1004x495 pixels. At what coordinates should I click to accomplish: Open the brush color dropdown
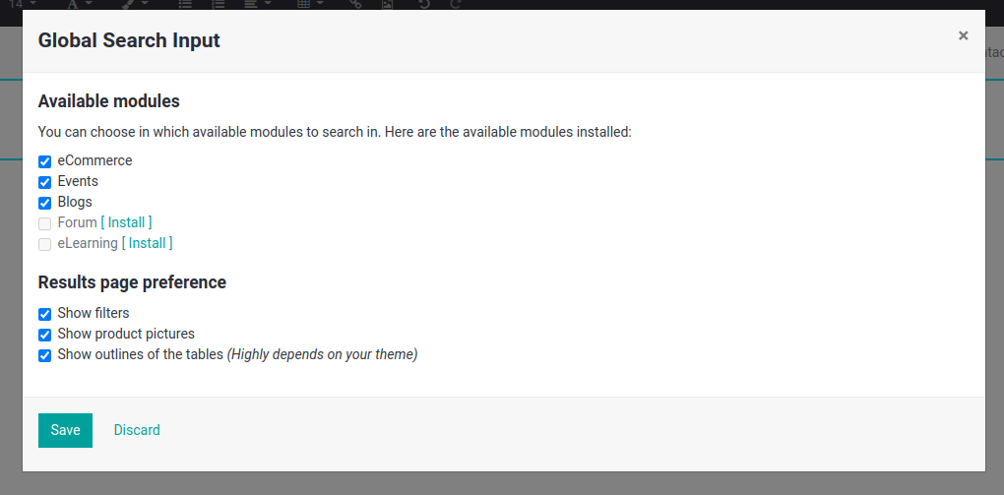[135, 3]
